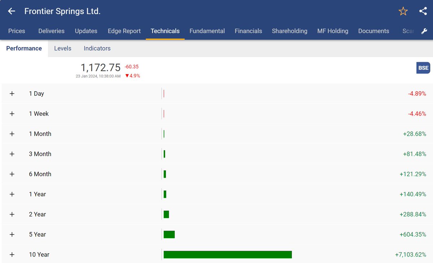Add Frontier Springs to favorites star
This screenshot has width=433, height=263.
point(403,11)
